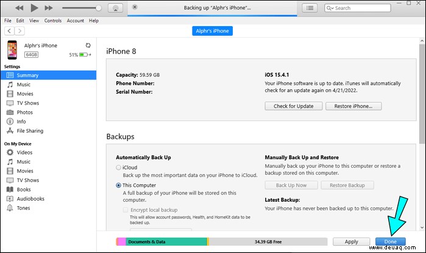Click the Apply button

(x=351, y=241)
